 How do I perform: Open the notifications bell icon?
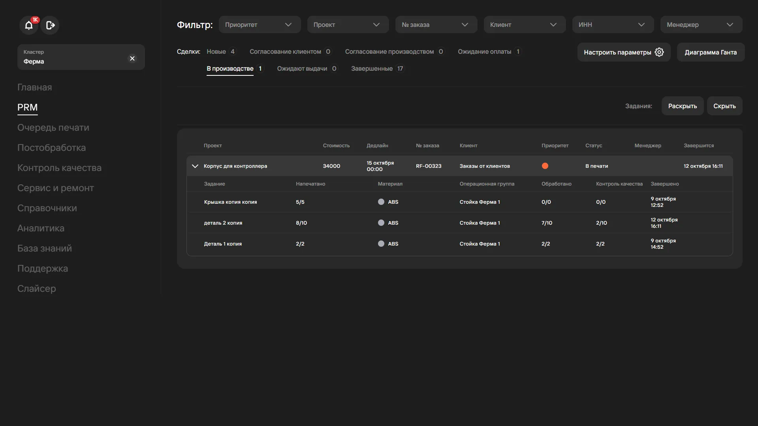[x=29, y=26]
